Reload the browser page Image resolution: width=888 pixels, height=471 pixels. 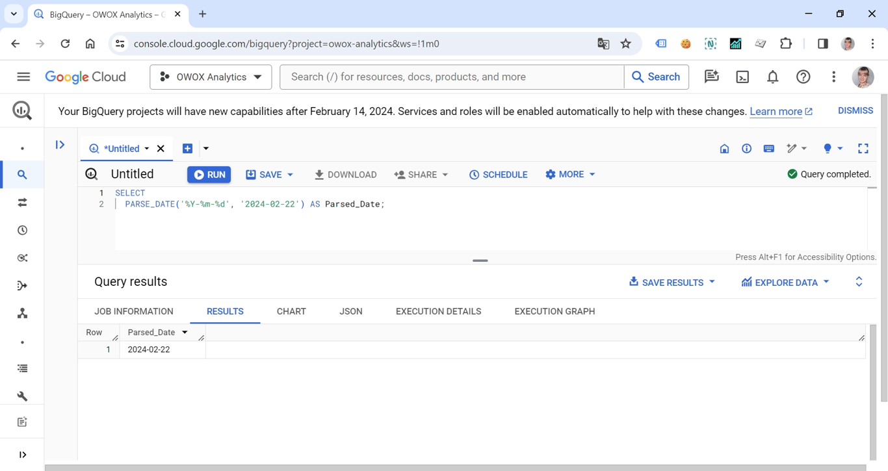tap(65, 44)
